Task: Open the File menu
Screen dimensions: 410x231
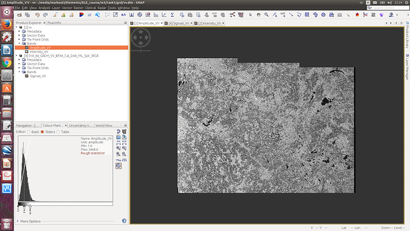Action: pos(17,8)
